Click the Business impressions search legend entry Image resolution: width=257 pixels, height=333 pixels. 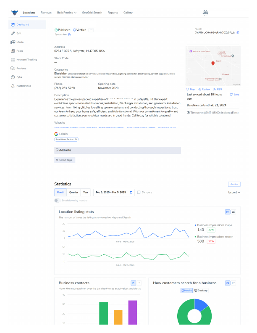tap(214, 237)
